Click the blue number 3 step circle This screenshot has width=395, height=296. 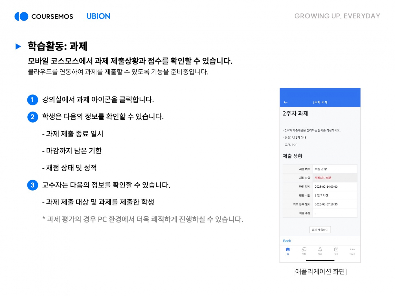pos(32,185)
